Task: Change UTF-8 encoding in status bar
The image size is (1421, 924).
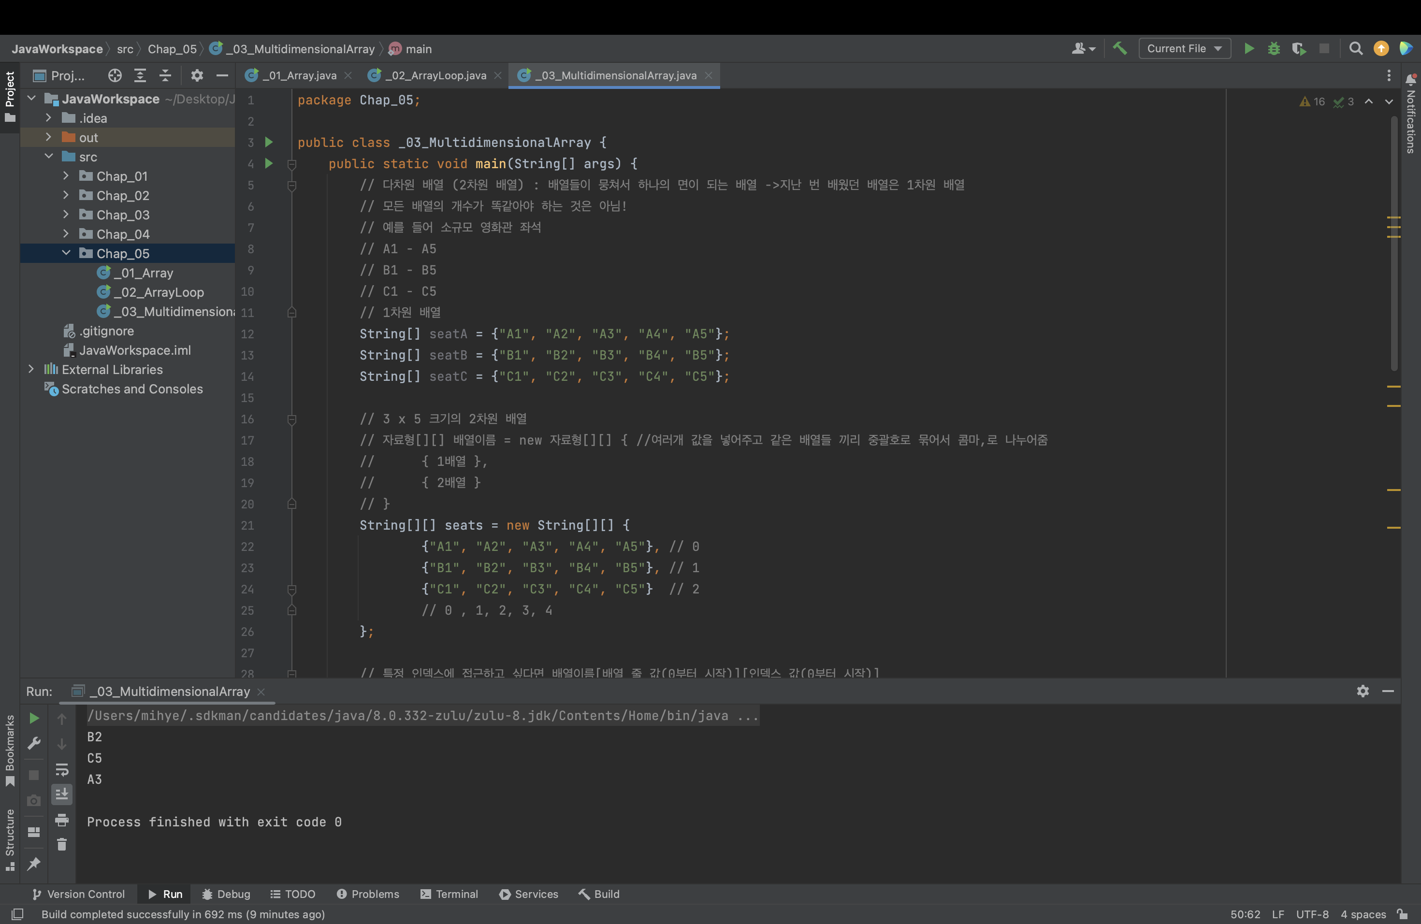Action: (1312, 914)
